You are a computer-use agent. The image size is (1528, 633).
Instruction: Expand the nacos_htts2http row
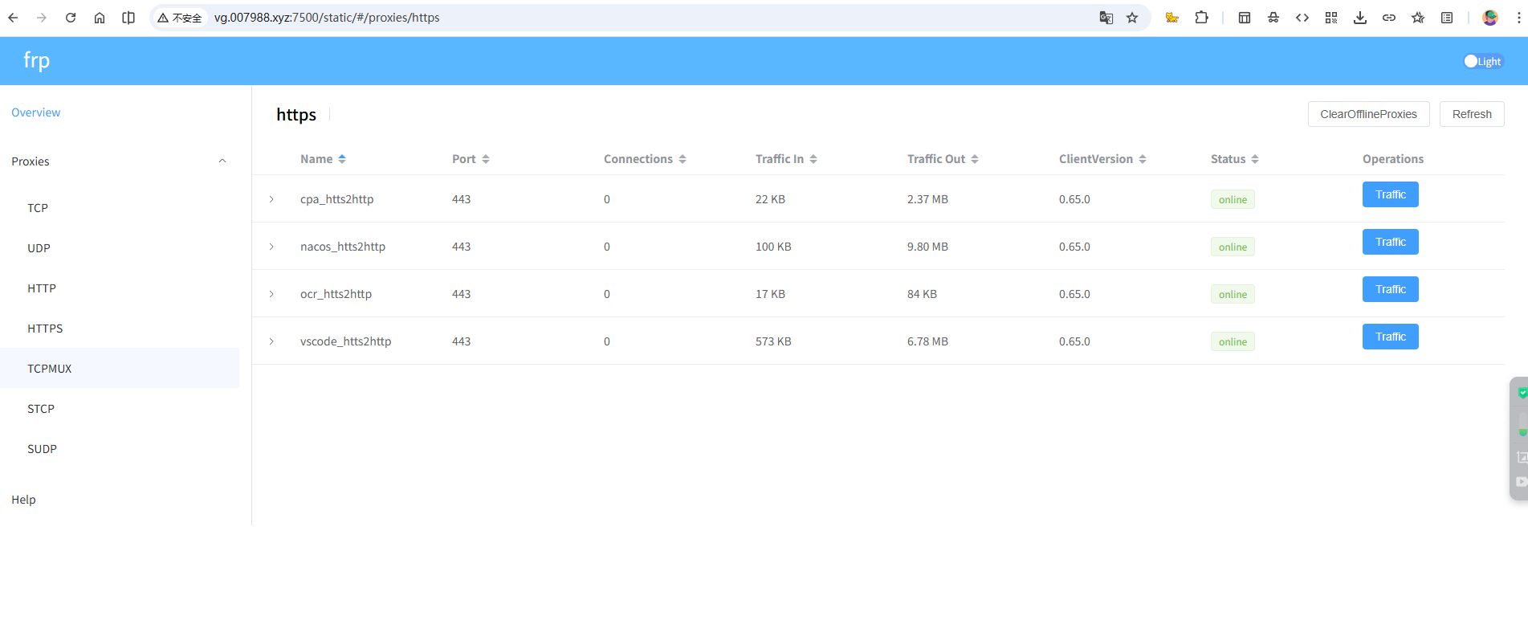(x=271, y=247)
